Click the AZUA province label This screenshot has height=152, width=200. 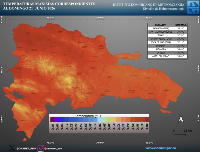click(x=58, y=90)
